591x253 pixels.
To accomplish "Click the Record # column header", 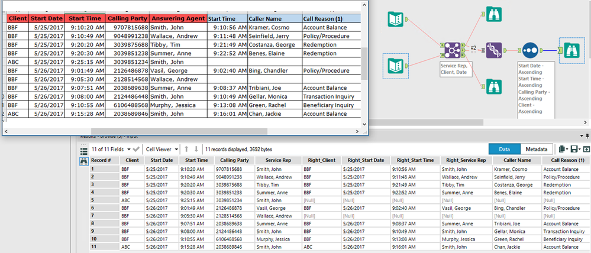I will (104, 160).
